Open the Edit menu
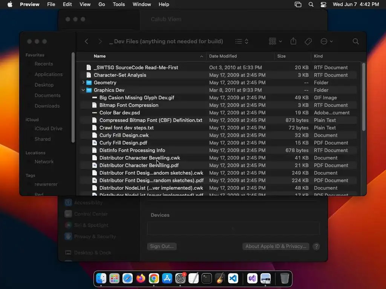The image size is (386, 289). click(67, 5)
